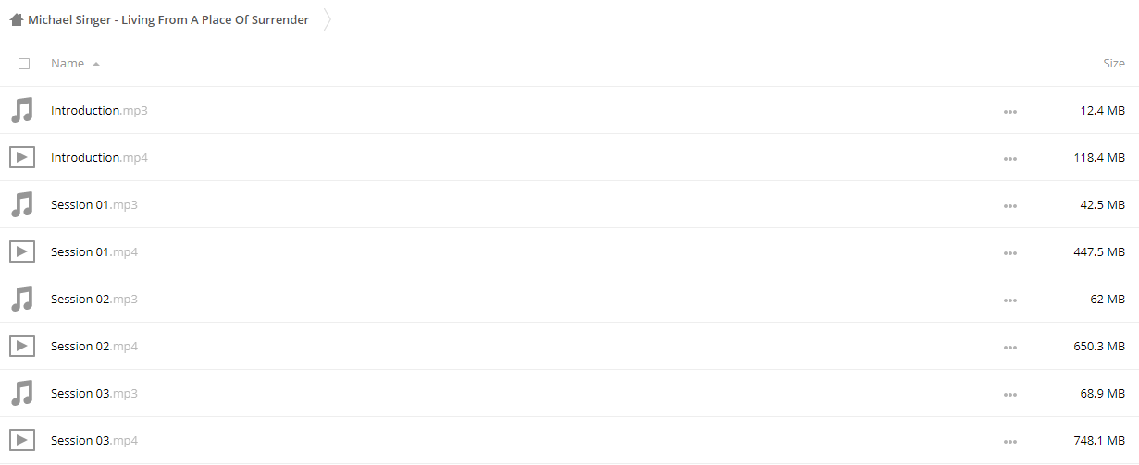Screen dimensions: 1139x465
Task: Click the video play icon for Introduction.mp4
Action: [22, 157]
